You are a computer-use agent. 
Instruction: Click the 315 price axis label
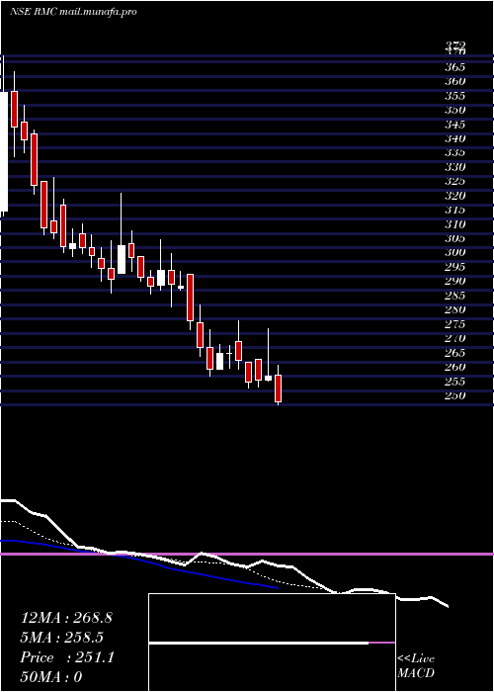(x=455, y=210)
